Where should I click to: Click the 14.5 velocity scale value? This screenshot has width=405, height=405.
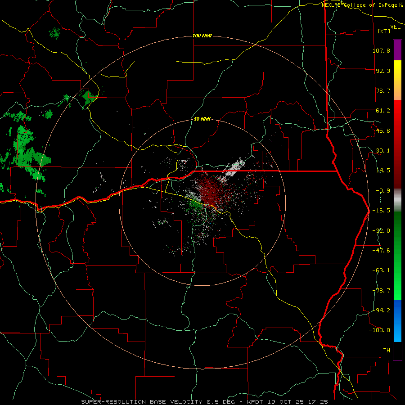tap(383, 171)
